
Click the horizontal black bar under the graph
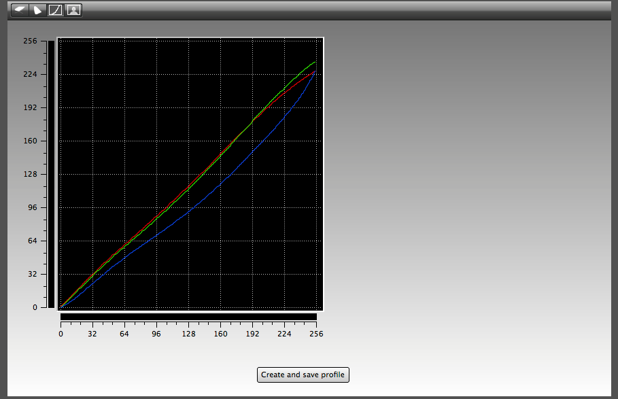coord(188,317)
